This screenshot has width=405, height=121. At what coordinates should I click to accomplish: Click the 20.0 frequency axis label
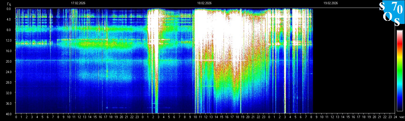(x=8, y=61)
